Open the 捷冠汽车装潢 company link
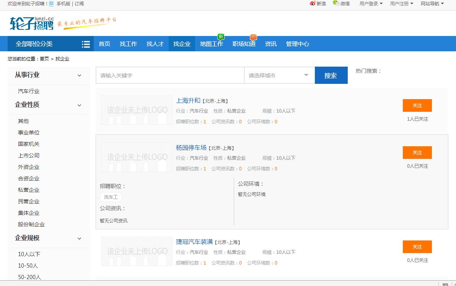Screen dimensions: 456x286 194,242
